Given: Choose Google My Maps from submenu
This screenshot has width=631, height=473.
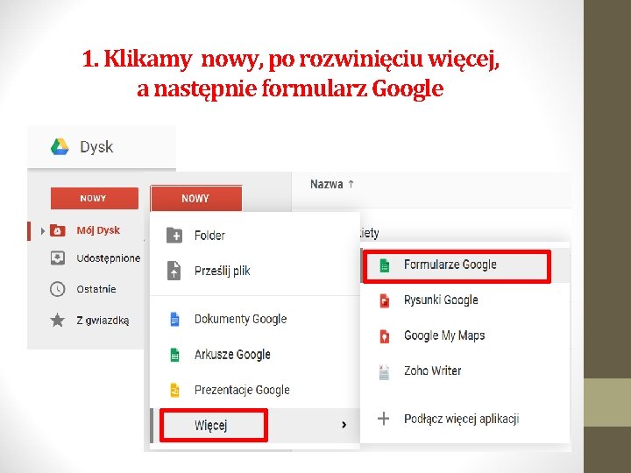Looking at the screenshot, I should tap(465, 335).
